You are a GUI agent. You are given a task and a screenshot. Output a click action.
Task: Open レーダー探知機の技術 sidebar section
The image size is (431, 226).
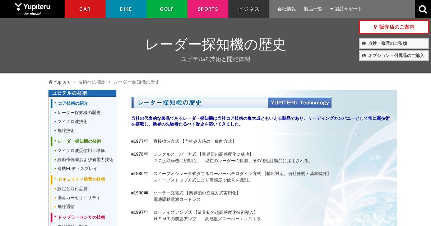(x=79, y=141)
